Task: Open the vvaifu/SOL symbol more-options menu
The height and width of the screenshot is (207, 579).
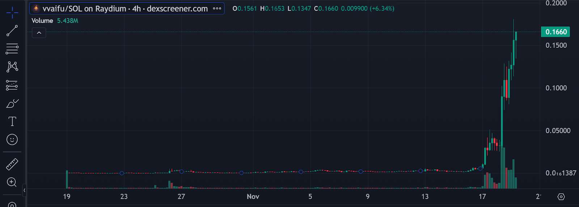Action: point(217,8)
